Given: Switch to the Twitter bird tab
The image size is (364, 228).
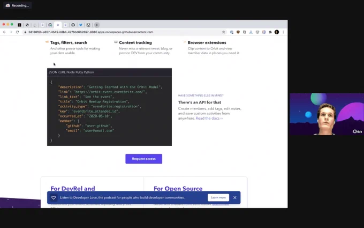Looking at the screenshot, I should tap(80, 25).
